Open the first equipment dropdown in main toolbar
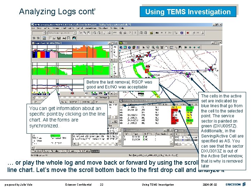The height and width of the screenshot is (188, 251). coord(44,33)
